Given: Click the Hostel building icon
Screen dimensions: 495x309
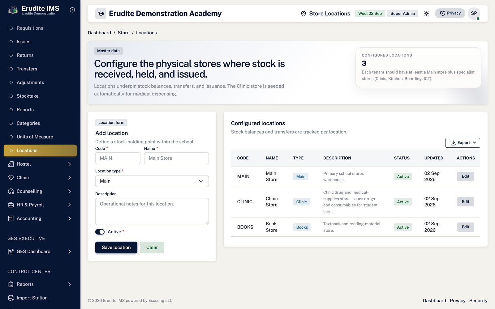Looking at the screenshot, I should point(11,164).
